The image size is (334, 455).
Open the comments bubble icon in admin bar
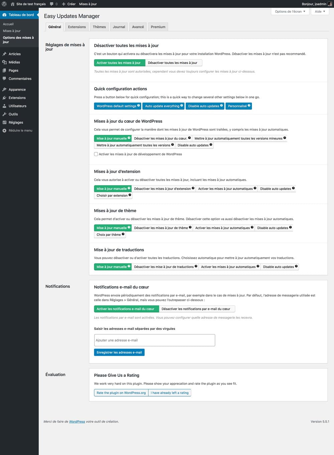coord(52,4)
